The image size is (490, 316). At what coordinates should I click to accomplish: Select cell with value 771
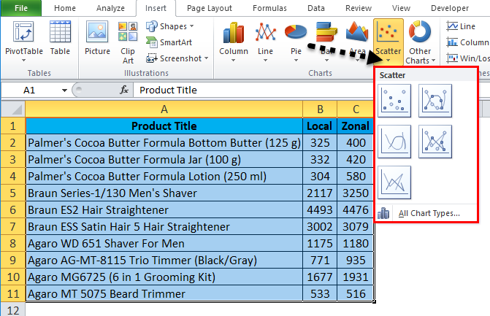tap(320, 260)
